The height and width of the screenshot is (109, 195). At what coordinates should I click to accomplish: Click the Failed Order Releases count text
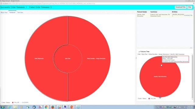click(41, 7)
